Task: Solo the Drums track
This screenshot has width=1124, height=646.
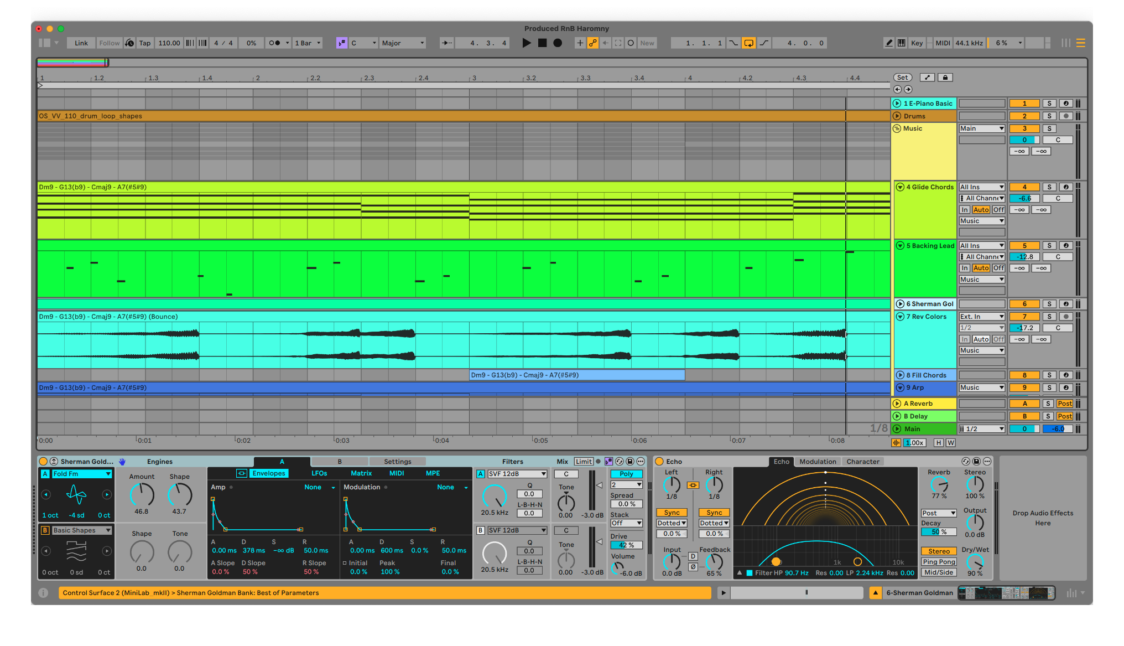Action: click(x=1049, y=116)
